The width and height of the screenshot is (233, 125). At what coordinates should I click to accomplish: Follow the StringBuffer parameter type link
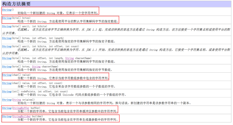pos(21,108)
